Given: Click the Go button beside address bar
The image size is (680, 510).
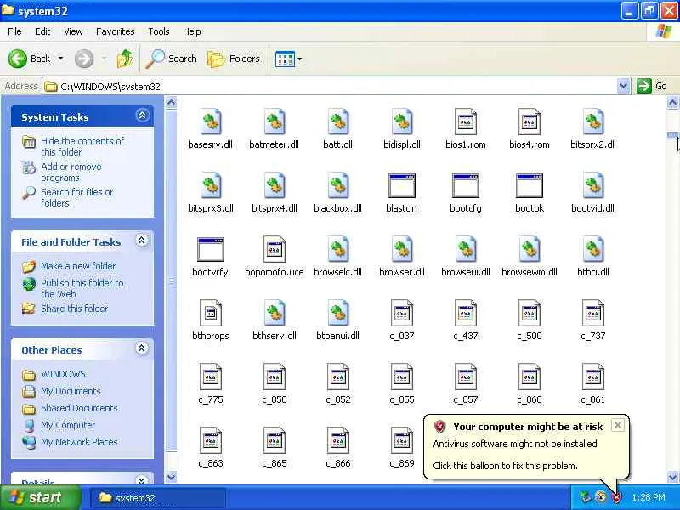Looking at the screenshot, I should 651,86.
